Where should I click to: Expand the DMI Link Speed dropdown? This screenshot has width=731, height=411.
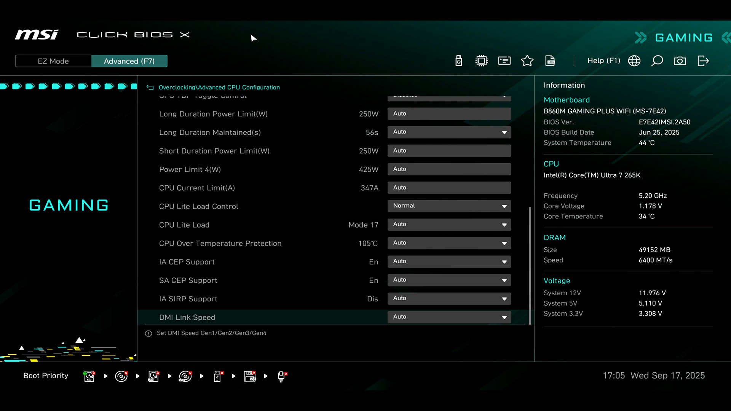(x=449, y=317)
